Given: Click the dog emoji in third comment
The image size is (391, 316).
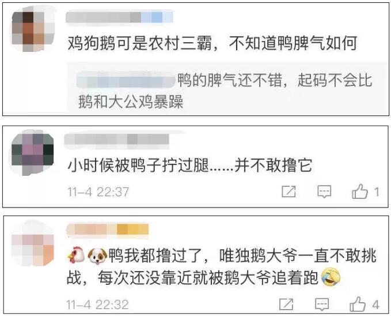Looking at the screenshot, I should [97, 256].
